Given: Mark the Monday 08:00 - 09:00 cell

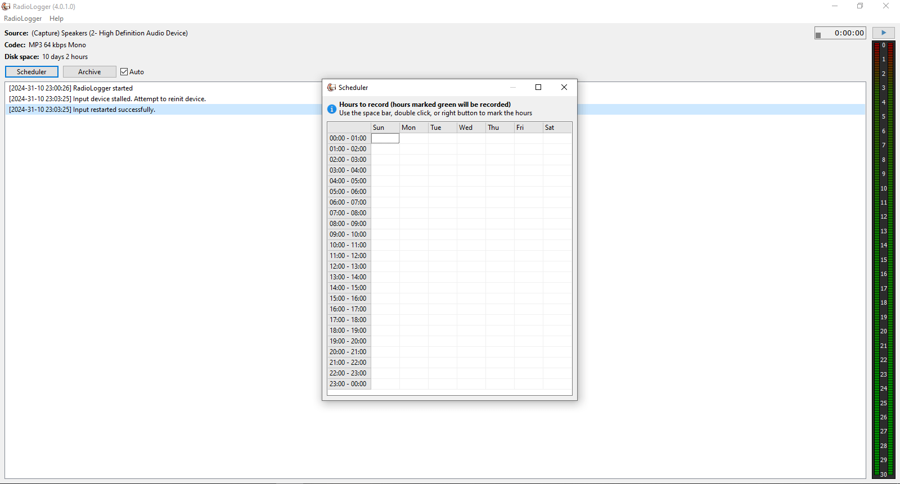Looking at the screenshot, I should pyautogui.click(x=414, y=224).
